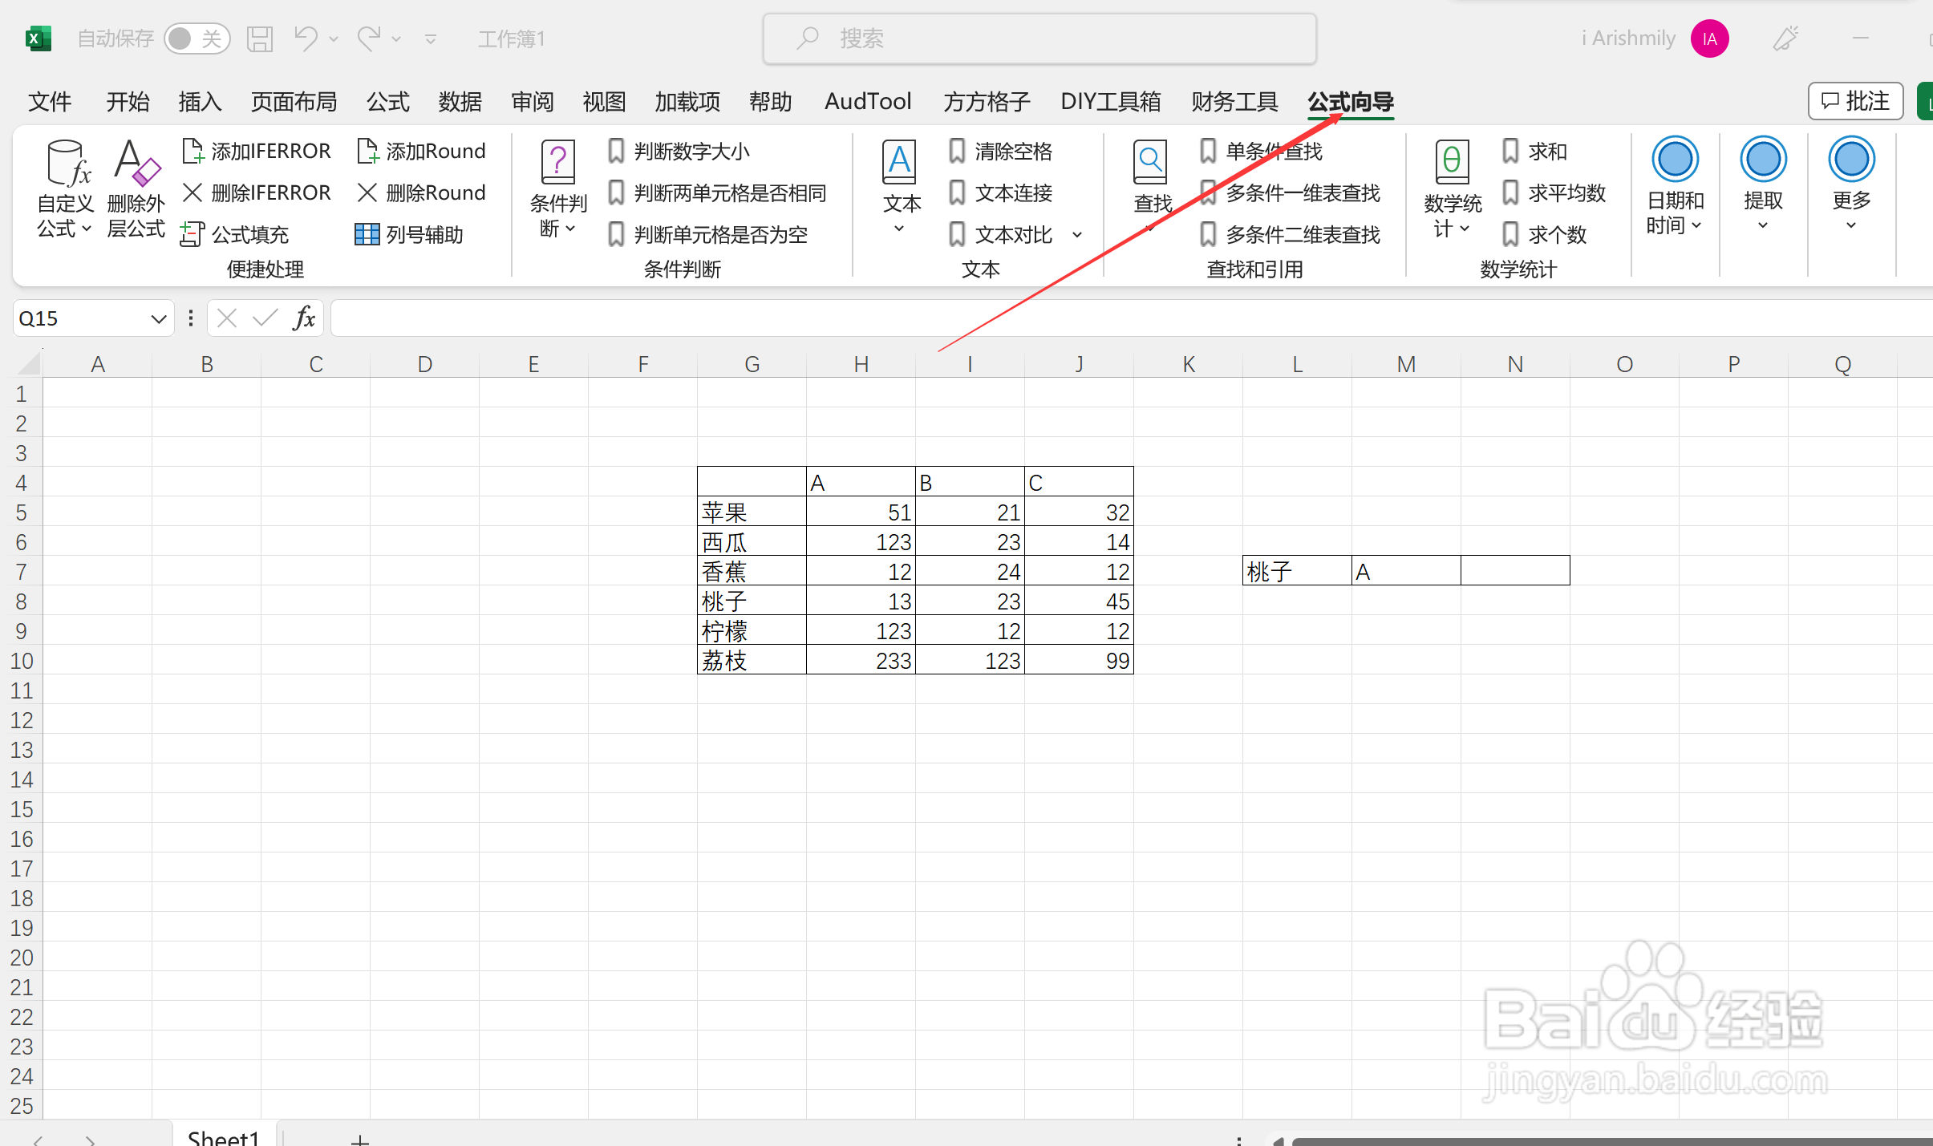Click 文本对比 text compare
This screenshot has width=1933, height=1146.
click(1000, 234)
